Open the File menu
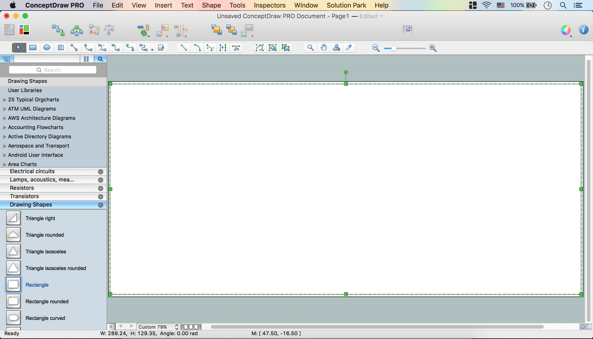The height and width of the screenshot is (339, 593). [x=98, y=5]
